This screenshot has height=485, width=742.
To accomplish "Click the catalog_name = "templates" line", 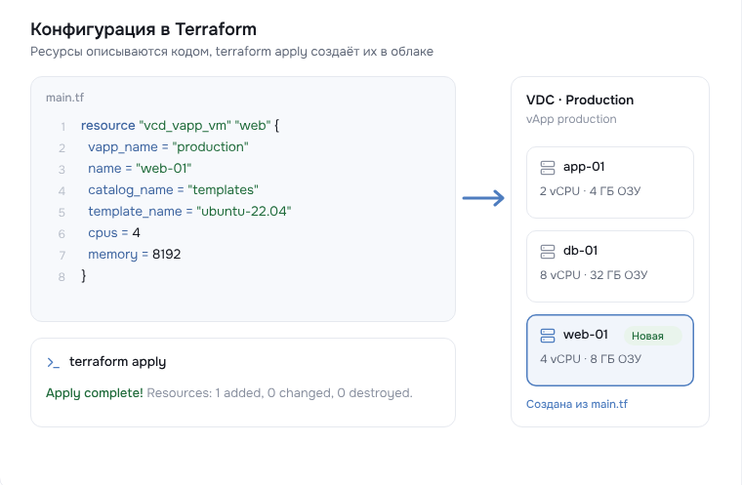I will 173,189.
